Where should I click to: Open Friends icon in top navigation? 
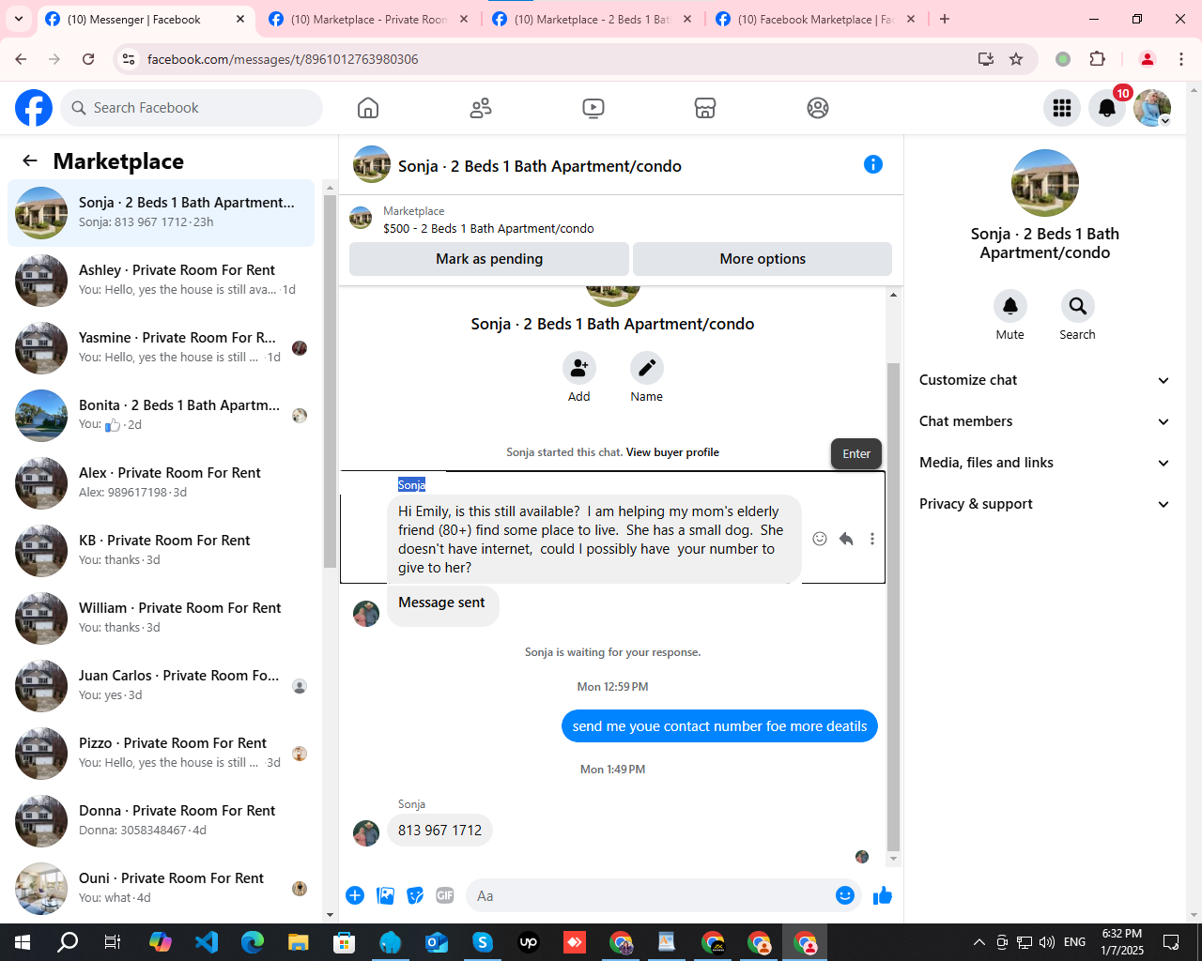pos(481,108)
